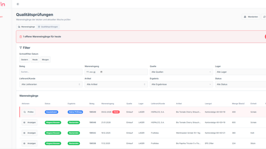Open the Alle Status dropdown
Screen dimensions: 266x149
[241, 84]
